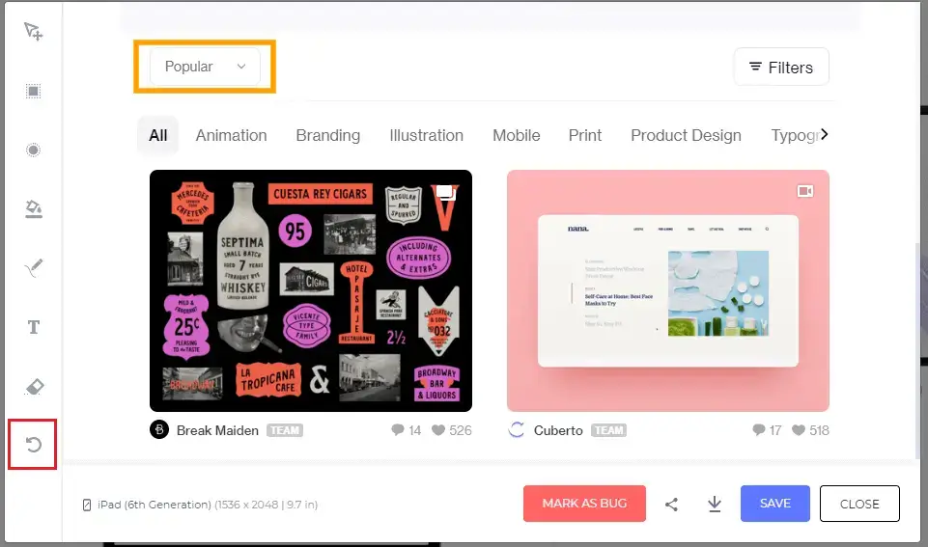Activate the Text tool

(34, 327)
